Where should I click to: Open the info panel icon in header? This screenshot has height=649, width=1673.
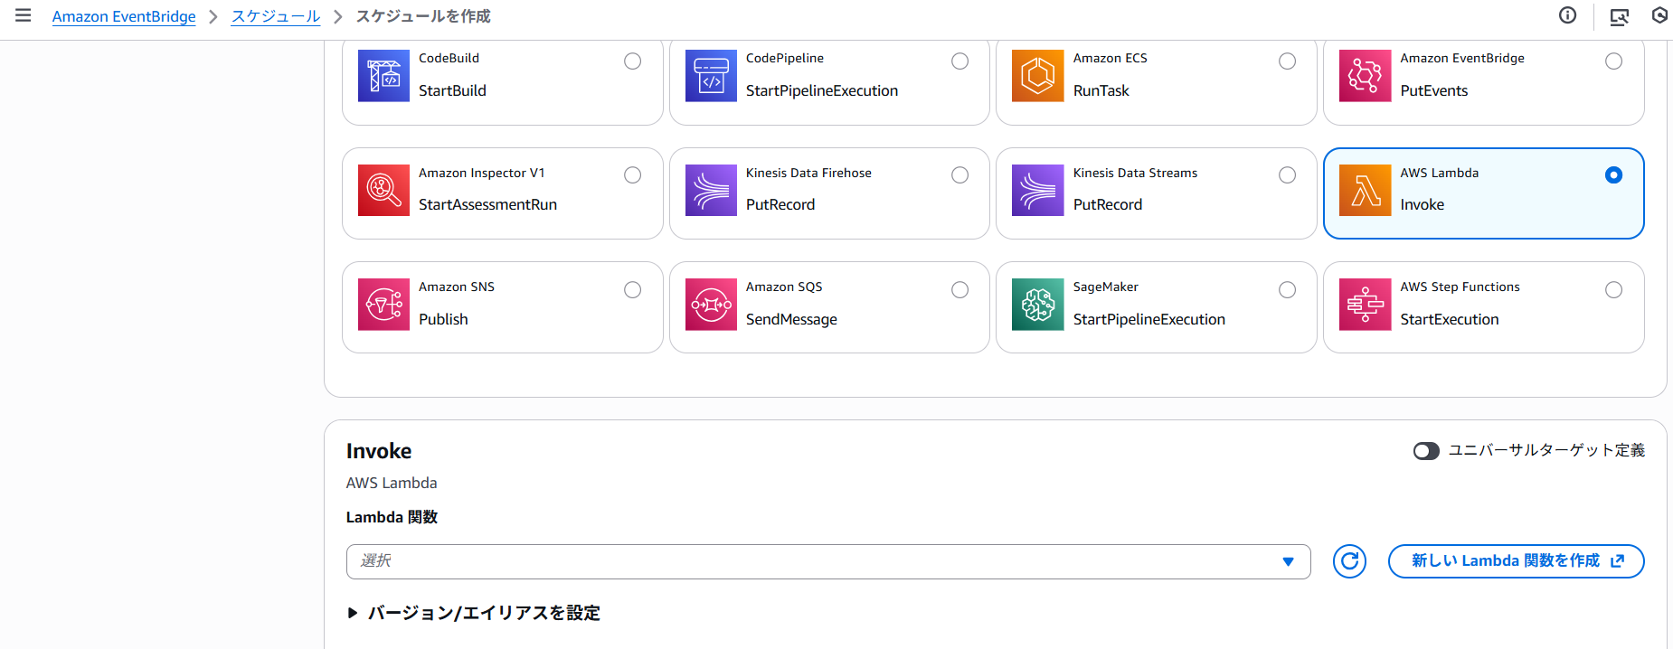(x=1567, y=15)
